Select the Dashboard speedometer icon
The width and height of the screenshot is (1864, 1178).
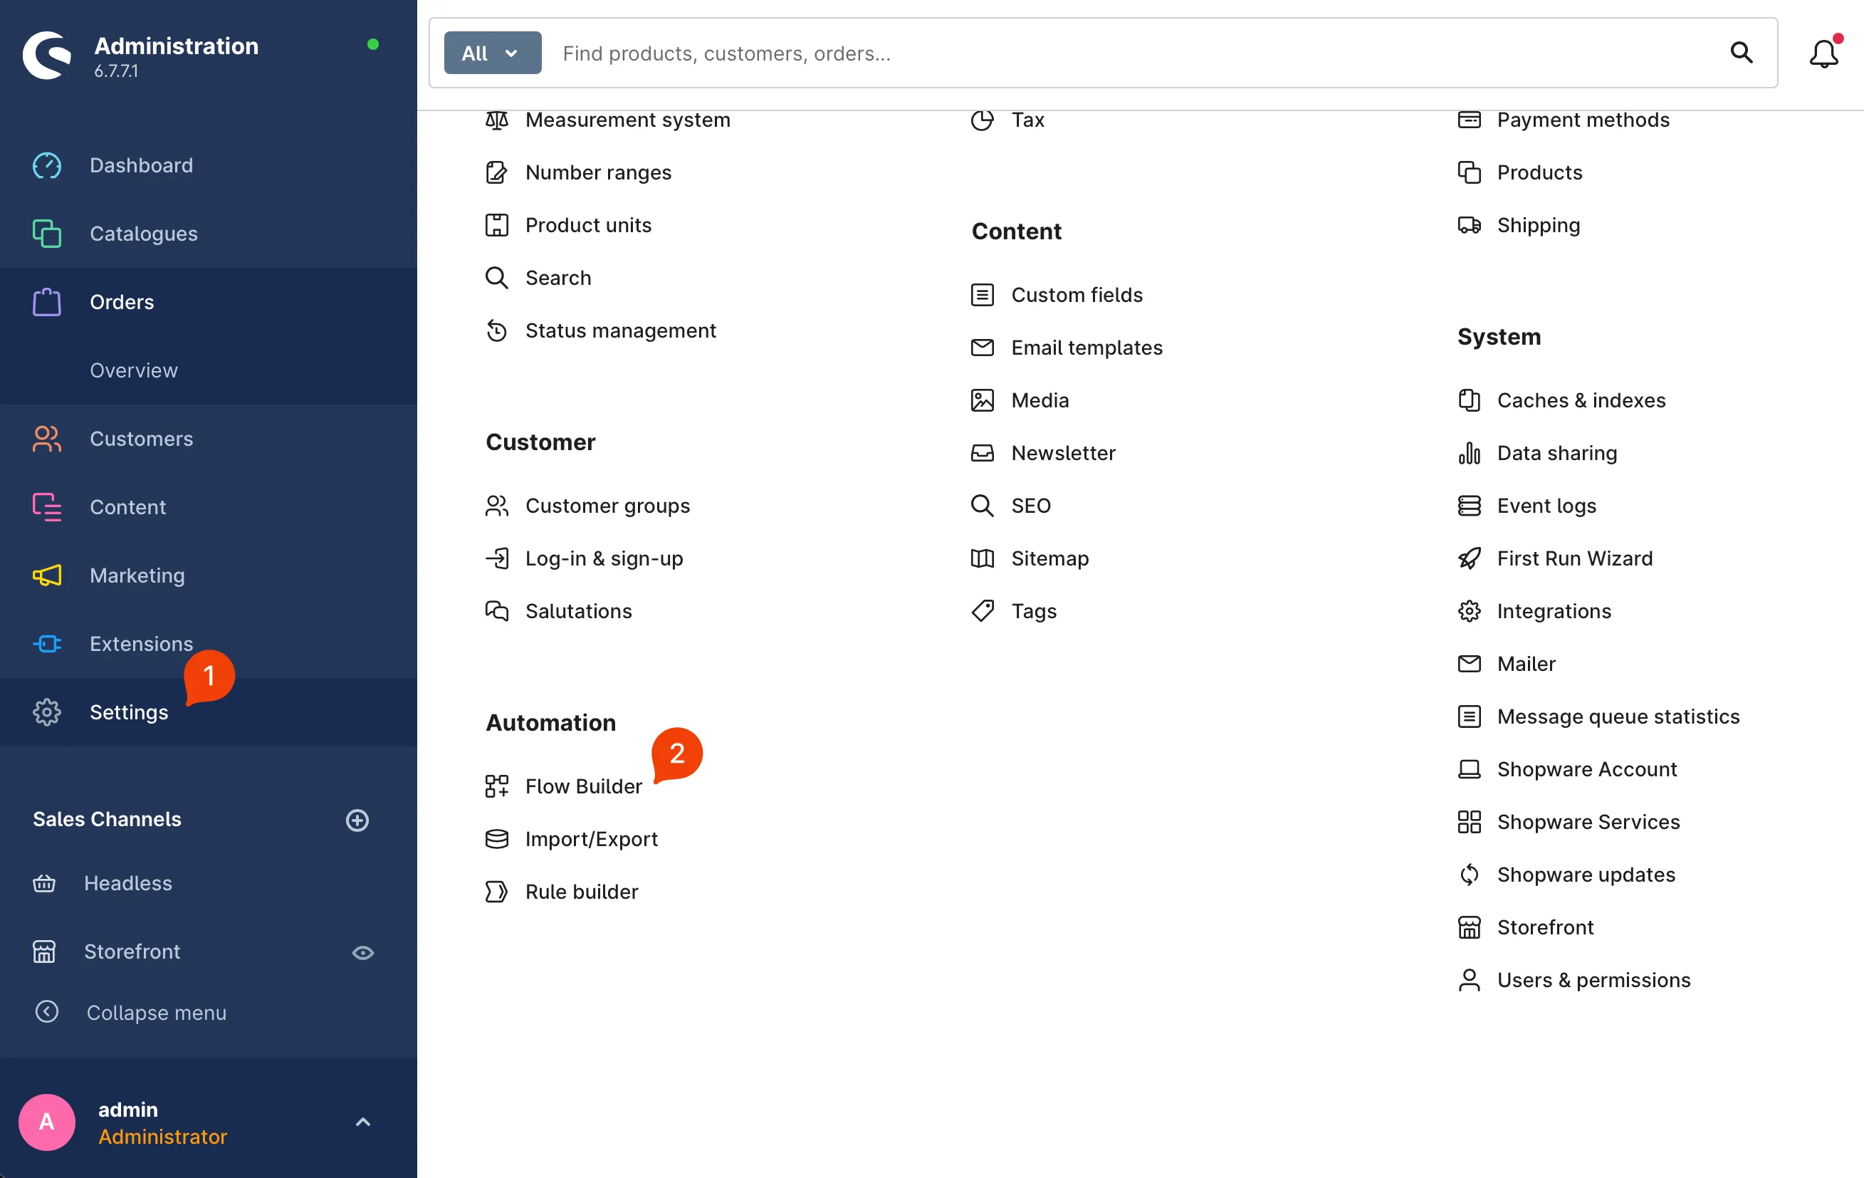46,165
